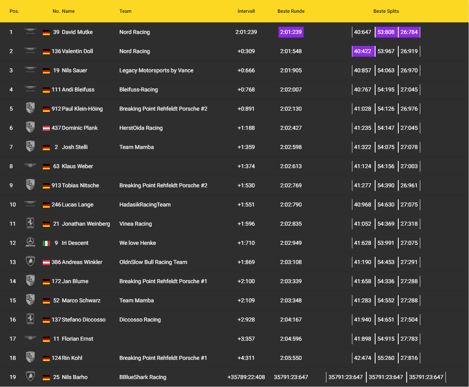
Task: Select the Team column header
Action: pyautogui.click(x=125, y=11)
